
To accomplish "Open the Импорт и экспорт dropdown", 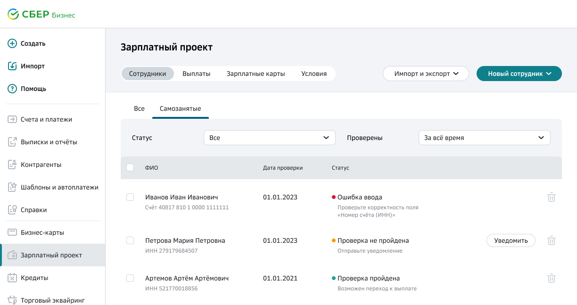I will [x=426, y=74].
